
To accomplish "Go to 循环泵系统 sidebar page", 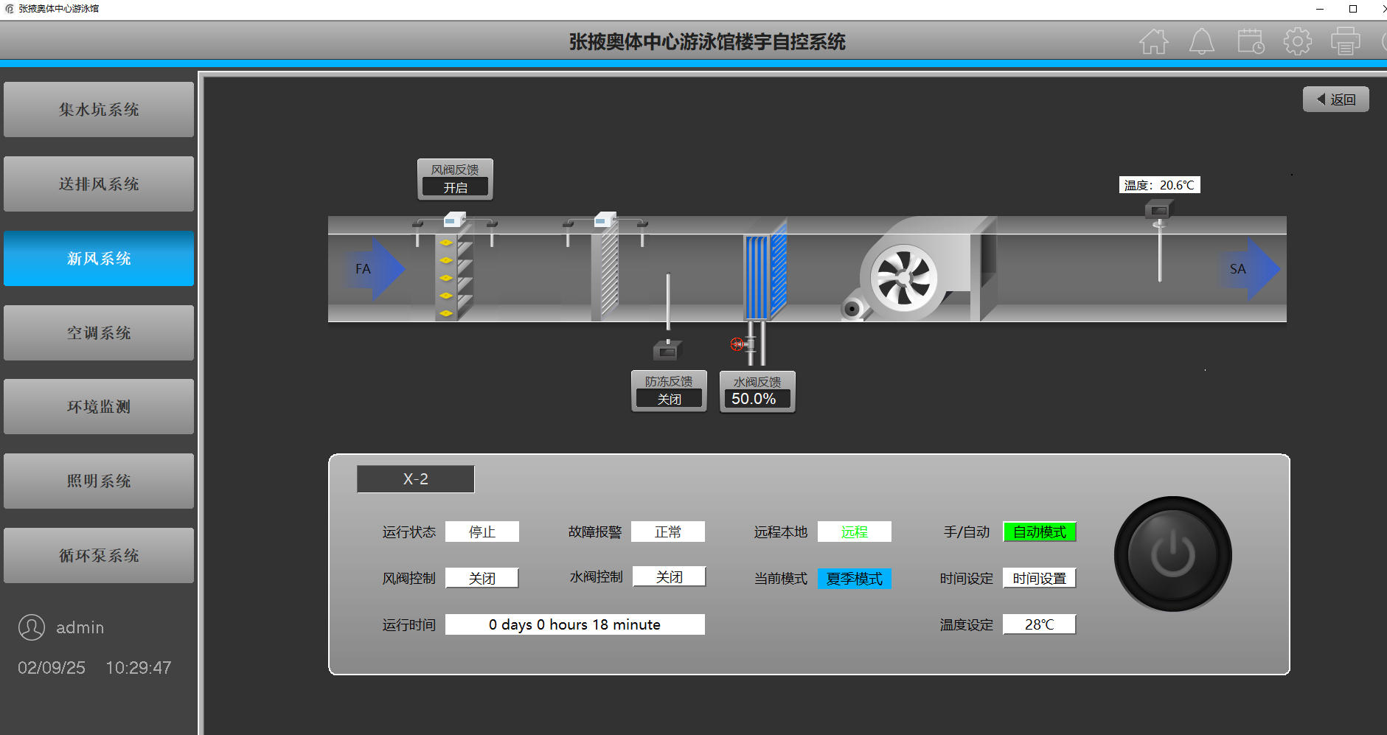I will 99,556.
